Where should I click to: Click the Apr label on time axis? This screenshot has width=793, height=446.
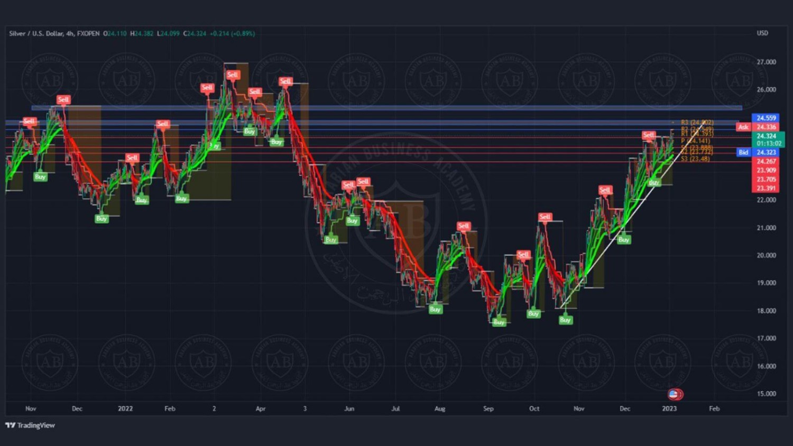pyautogui.click(x=260, y=408)
